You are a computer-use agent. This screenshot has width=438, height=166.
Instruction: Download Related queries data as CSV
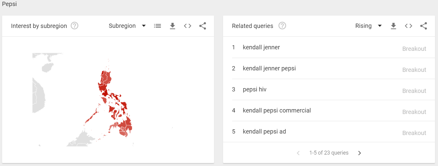(394, 26)
